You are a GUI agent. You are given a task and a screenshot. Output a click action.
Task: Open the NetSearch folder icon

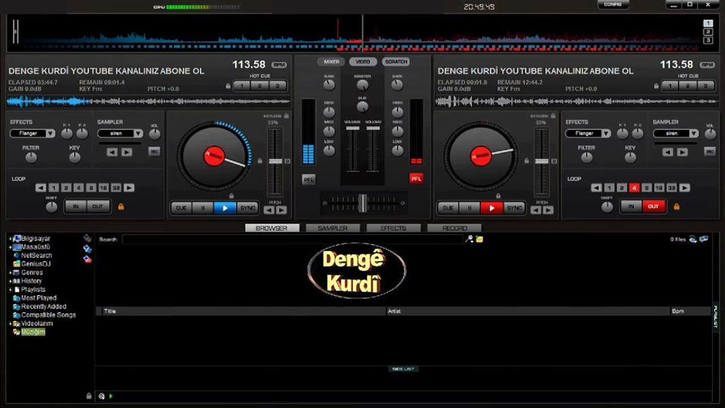point(16,256)
